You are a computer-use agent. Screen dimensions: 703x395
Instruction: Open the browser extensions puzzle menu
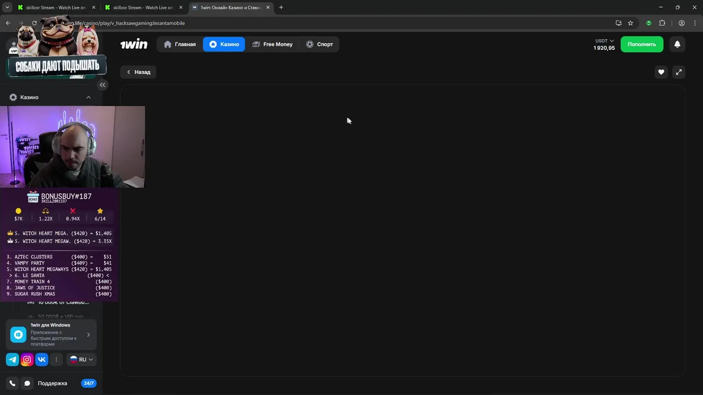click(x=662, y=23)
